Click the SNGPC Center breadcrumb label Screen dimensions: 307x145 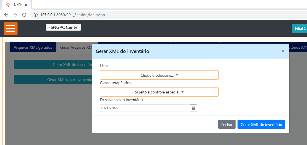coord(63,27)
